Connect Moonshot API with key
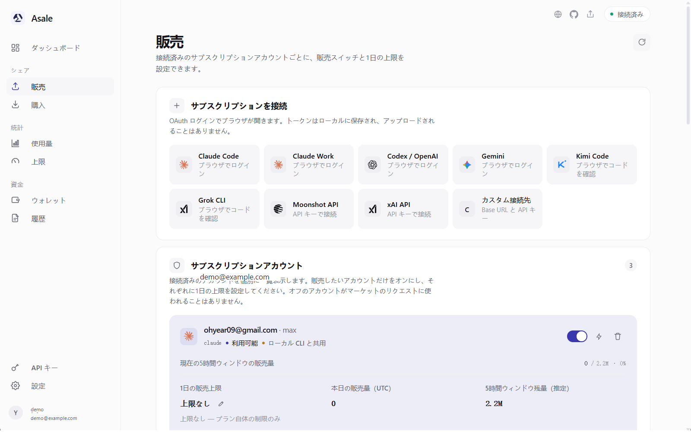691x432 pixels. [309, 209]
